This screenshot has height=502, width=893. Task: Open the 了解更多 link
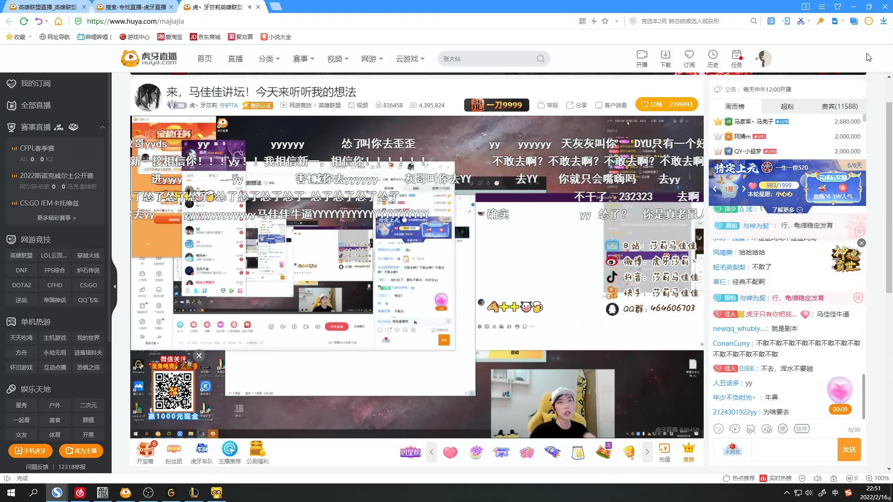coord(787,210)
